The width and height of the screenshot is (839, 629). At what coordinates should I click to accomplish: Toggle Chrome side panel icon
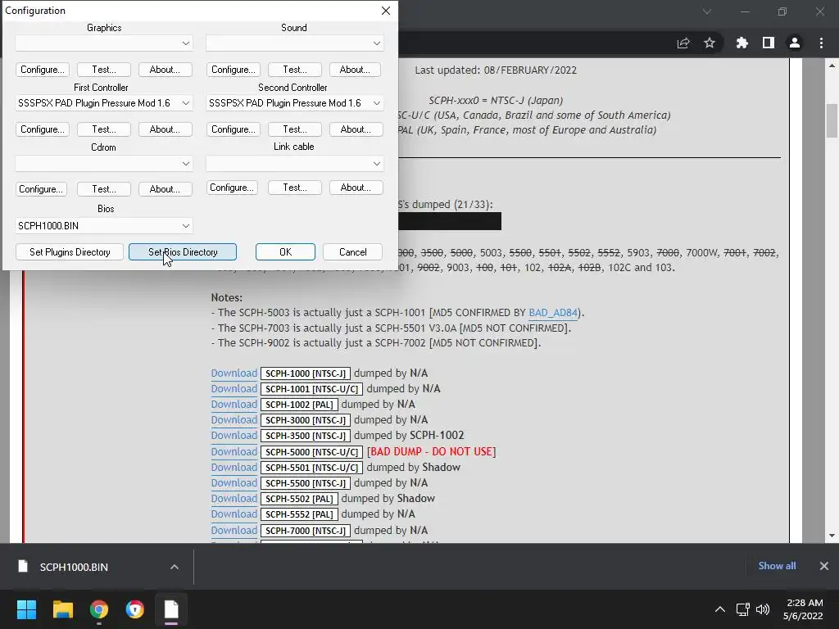769,43
